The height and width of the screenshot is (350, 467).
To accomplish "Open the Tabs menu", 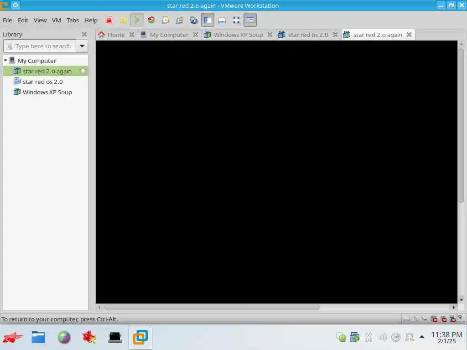I will pos(73,20).
